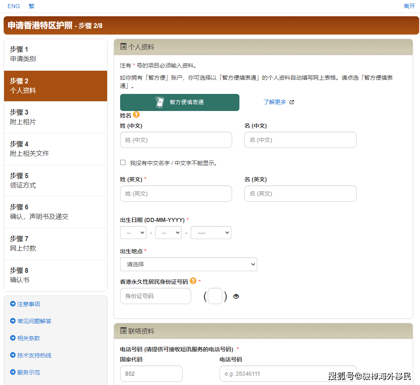Check the 我没有中文名字 checkbox
The height and width of the screenshot is (385, 420).
point(123,163)
